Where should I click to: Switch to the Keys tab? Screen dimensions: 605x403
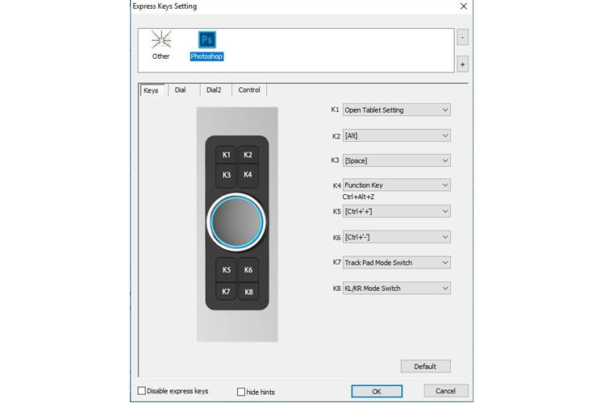[x=152, y=90]
